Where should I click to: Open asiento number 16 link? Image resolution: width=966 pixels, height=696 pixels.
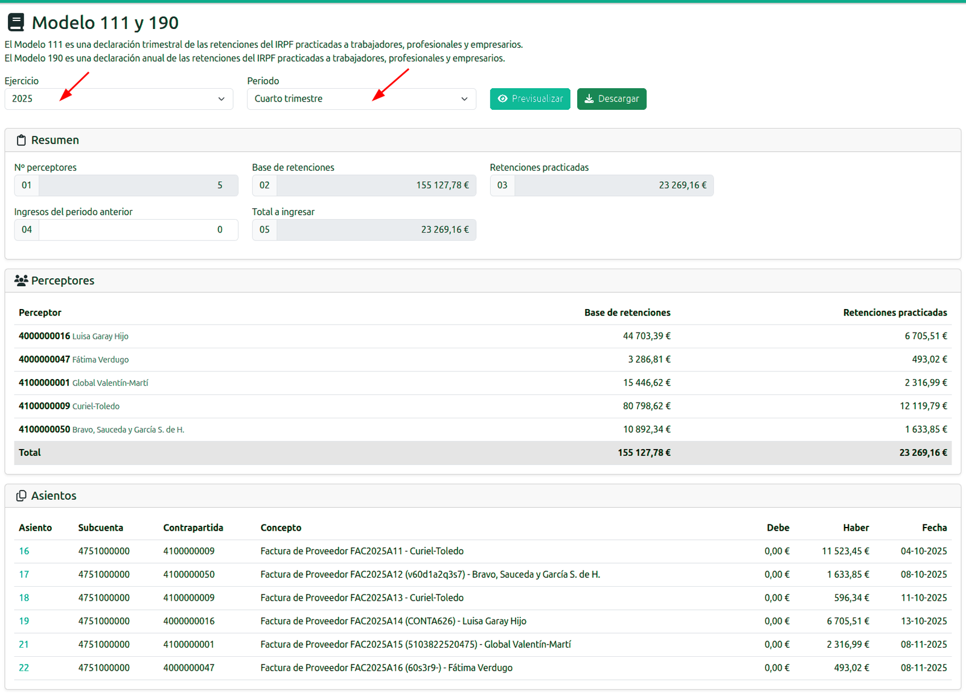(24, 551)
